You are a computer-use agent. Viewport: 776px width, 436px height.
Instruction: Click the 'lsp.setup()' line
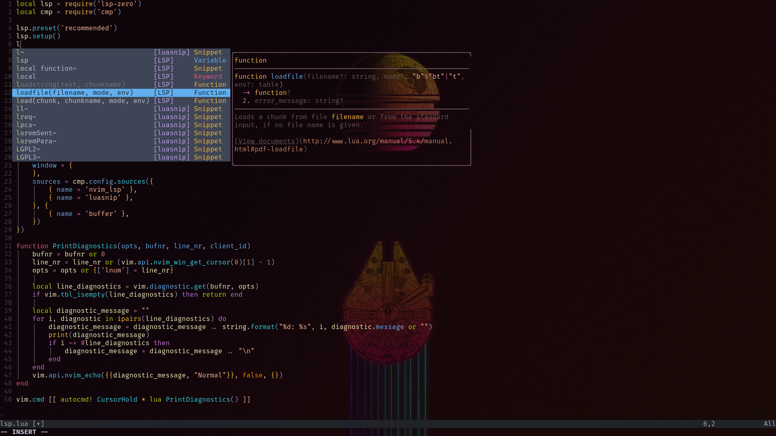point(38,36)
